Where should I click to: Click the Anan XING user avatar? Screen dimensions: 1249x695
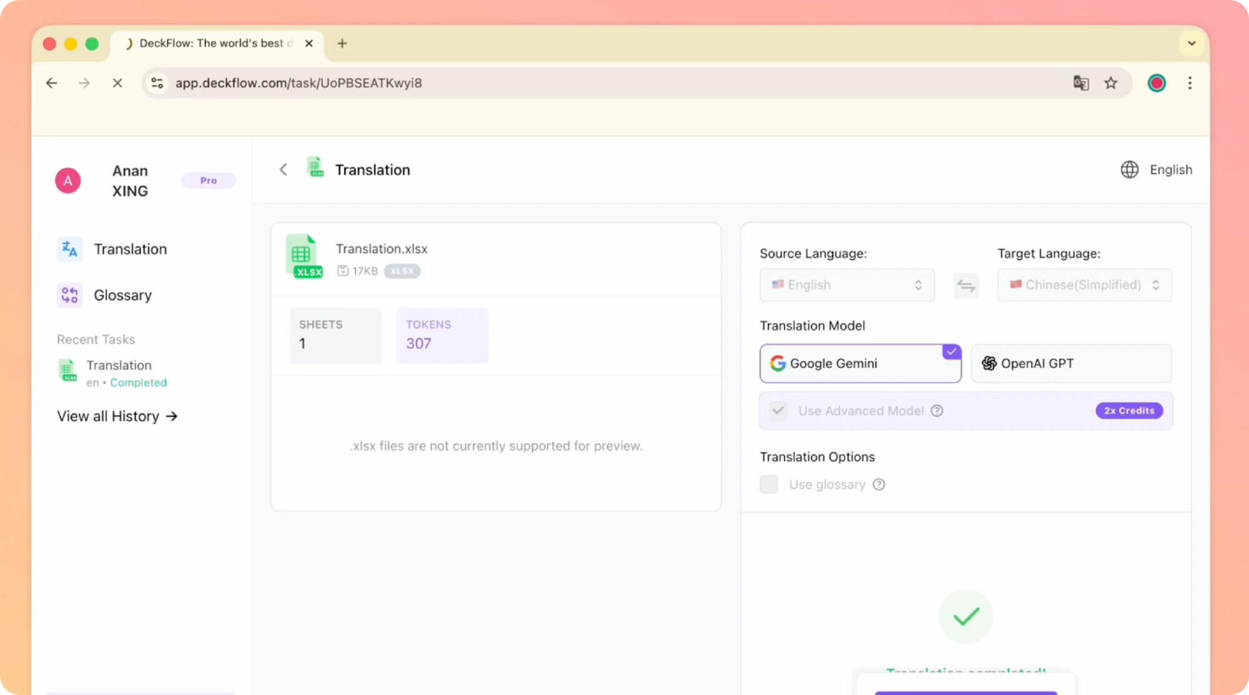point(68,181)
